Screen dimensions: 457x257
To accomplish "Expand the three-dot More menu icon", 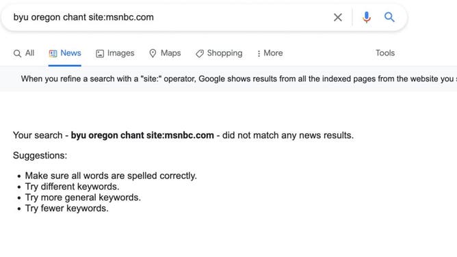I will (x=259, y=53).
